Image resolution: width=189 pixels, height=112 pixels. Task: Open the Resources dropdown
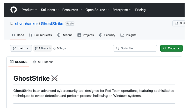(x=72, y=10)
